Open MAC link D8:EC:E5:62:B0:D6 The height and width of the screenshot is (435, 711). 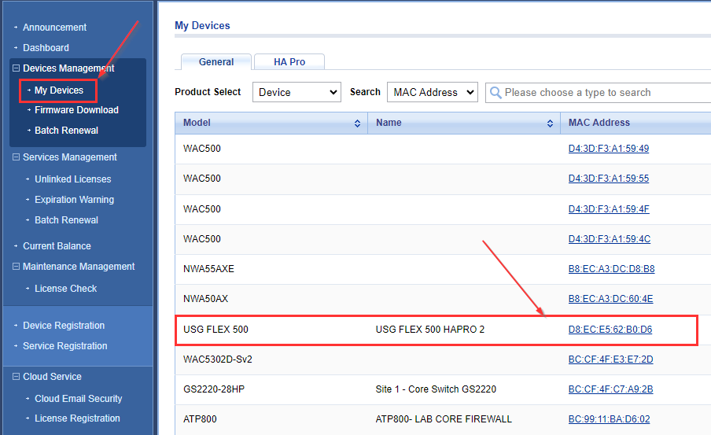(610, 330)
